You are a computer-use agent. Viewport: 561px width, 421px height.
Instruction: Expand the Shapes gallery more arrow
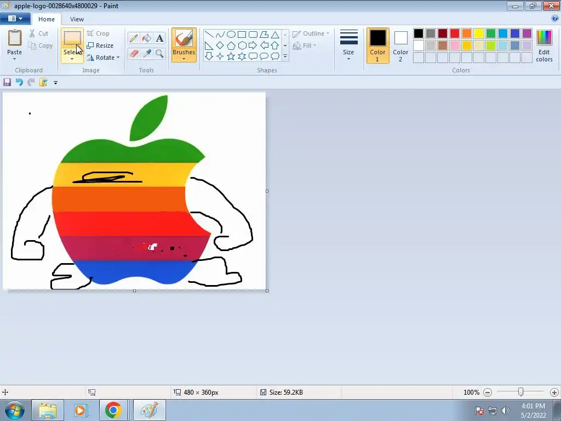(285, 56)
